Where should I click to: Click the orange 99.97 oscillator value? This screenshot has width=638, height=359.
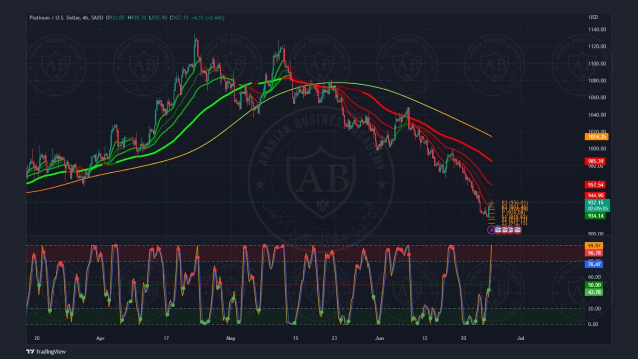[594, 246]
